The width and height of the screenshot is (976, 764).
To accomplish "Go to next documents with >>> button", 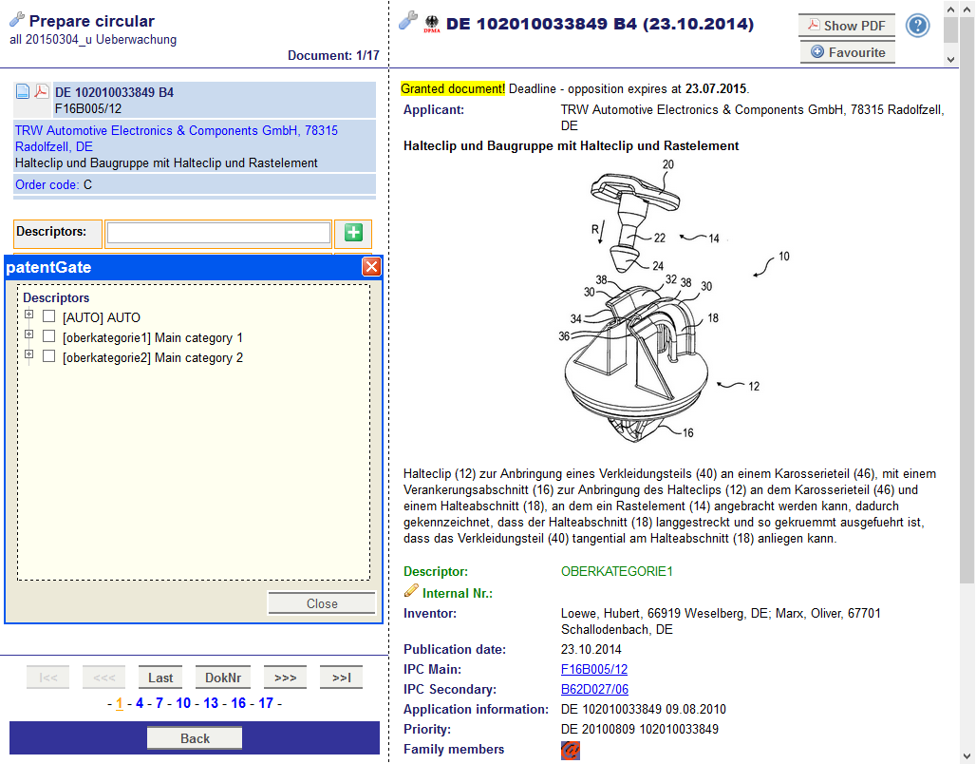I will (285, 678).
